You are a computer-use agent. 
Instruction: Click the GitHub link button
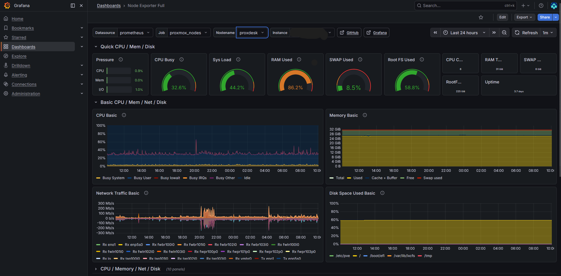click(x=349, y=32)
